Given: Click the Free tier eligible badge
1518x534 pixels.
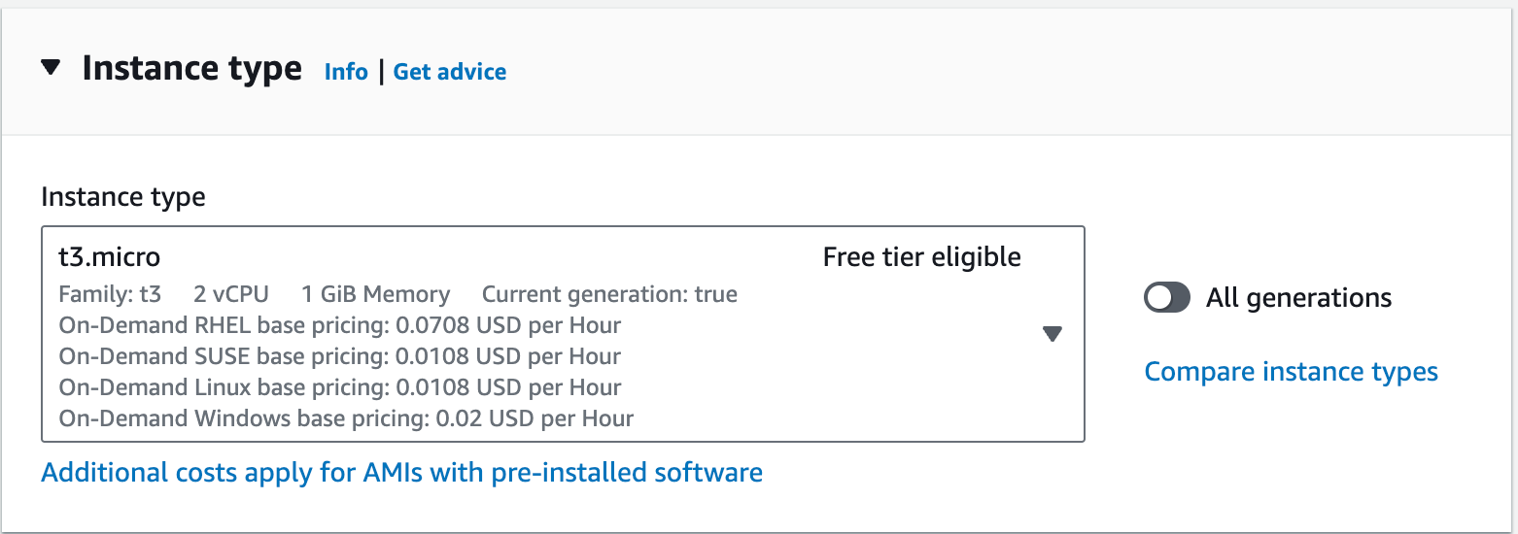Looking at the screenshot, I should 921,257.
